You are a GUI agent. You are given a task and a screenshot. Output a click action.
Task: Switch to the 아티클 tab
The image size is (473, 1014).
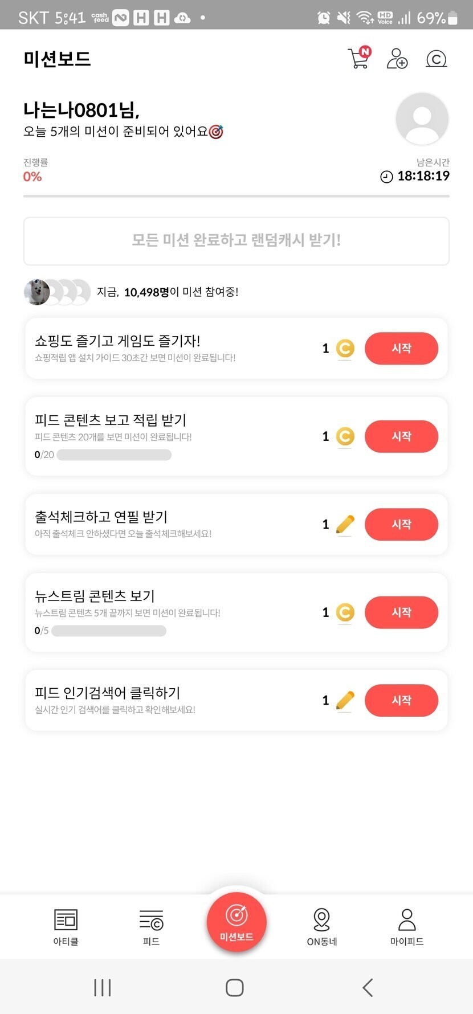[66, 927]
